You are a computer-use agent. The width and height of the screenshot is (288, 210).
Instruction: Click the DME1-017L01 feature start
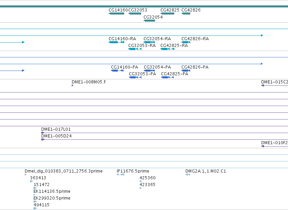tap(43, 133)
